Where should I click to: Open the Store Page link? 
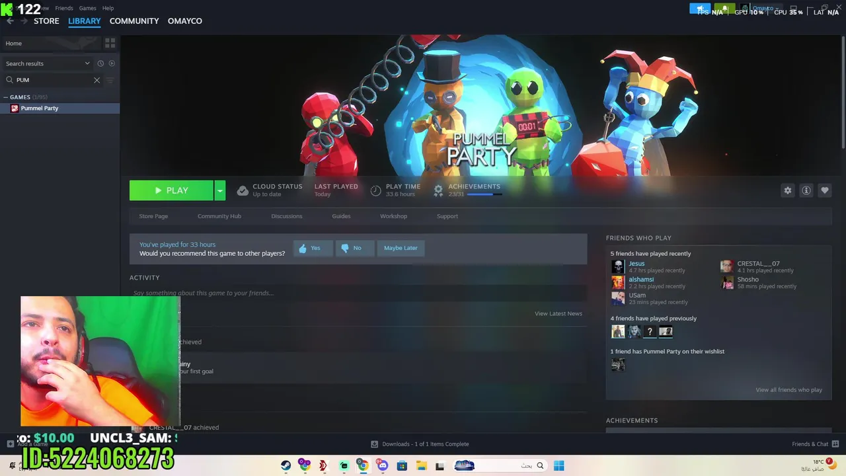click(153, 216)
